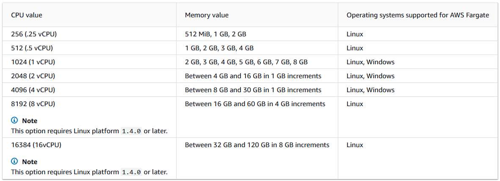This screenshot has height=181, width=500.
Task: Click the 16384 (16vCPU) text
Action: pyautogui.click(x=36, y=145)
